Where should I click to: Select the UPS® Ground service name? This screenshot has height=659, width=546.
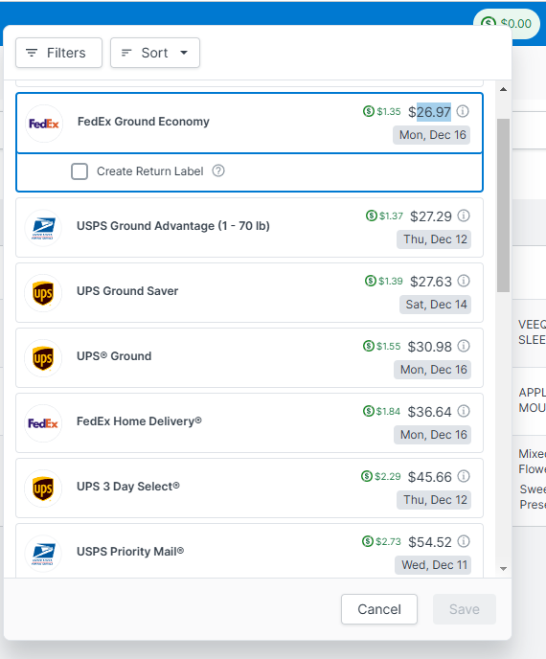114,356
